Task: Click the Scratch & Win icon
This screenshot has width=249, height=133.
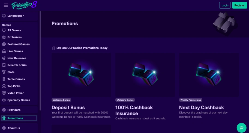Action: click(4, 65)
